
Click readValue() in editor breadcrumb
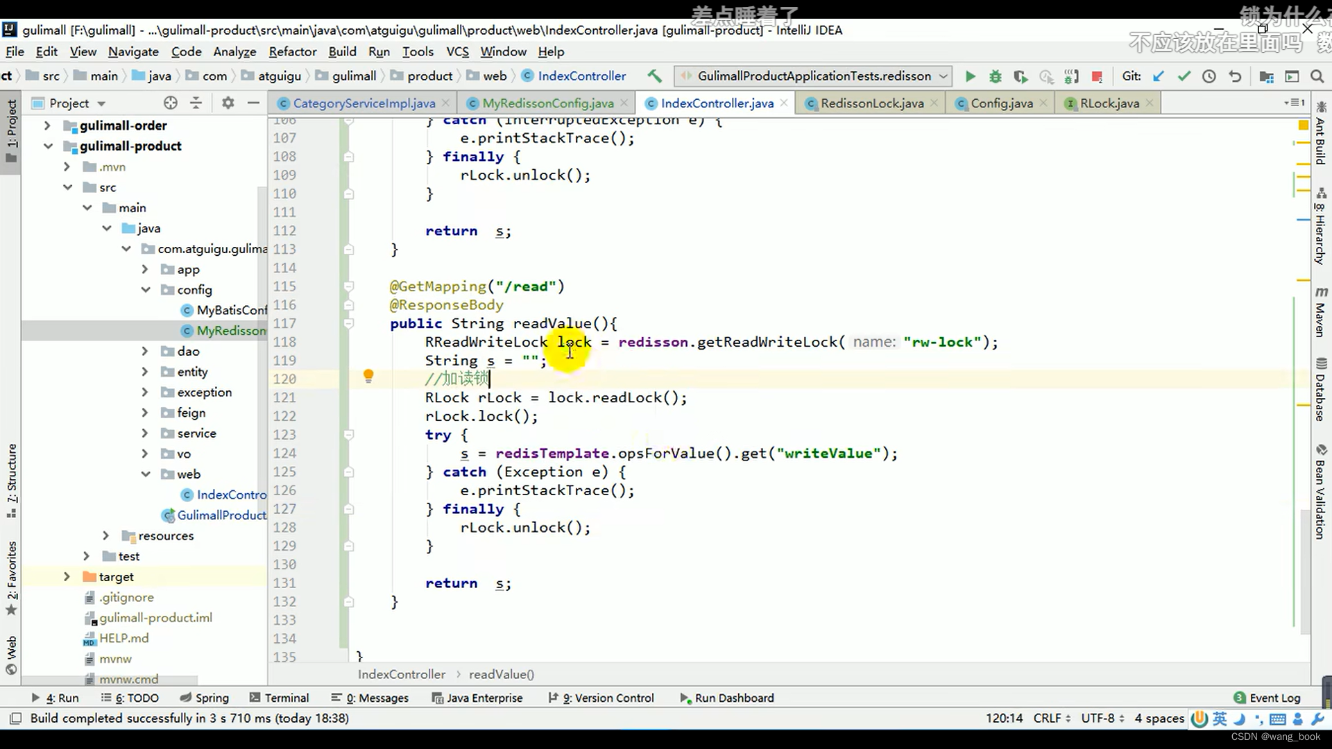pyautogui.click(x=502, y=674)
